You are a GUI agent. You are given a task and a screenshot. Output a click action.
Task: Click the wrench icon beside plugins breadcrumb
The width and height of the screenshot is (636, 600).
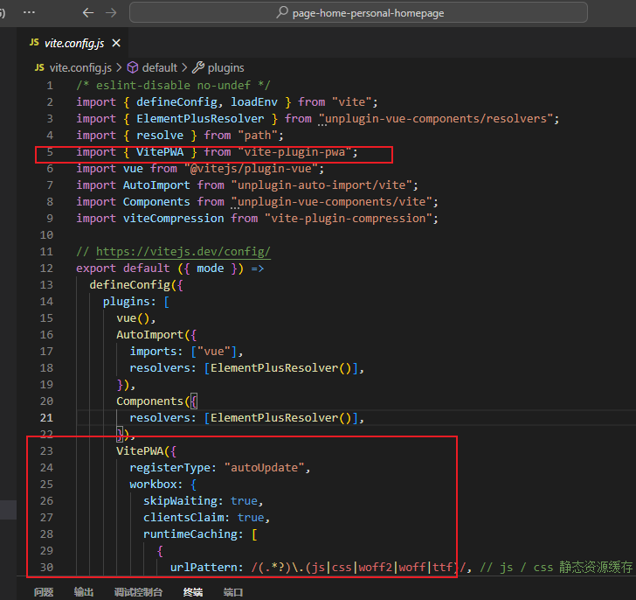(198, 67)
